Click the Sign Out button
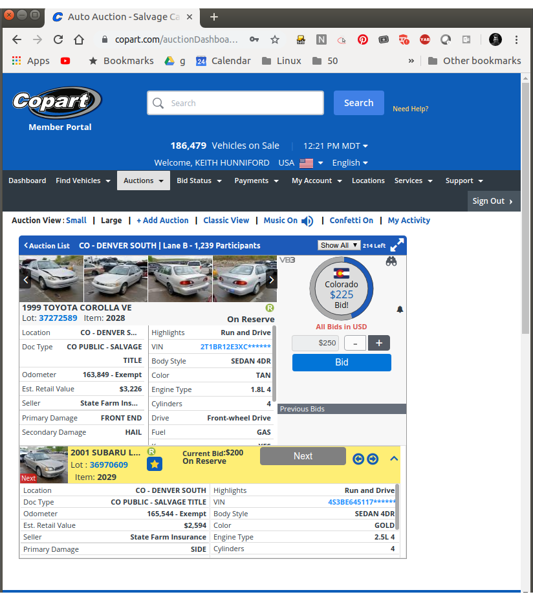This screenshot has width=533, height=601. [x=494, y=201]
